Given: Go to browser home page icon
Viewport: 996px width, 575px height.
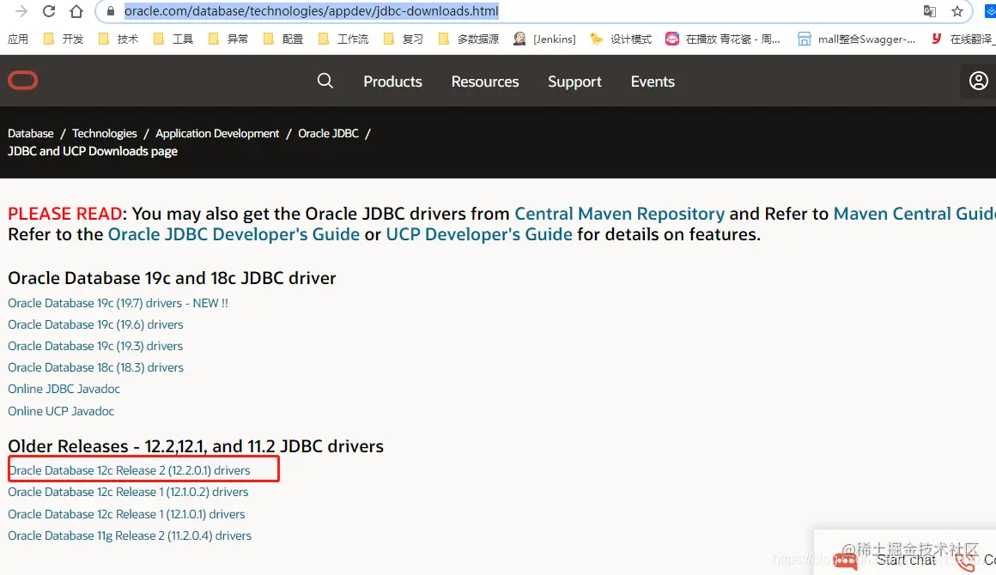Looking at the screenshot, I should tap(76, 11).
